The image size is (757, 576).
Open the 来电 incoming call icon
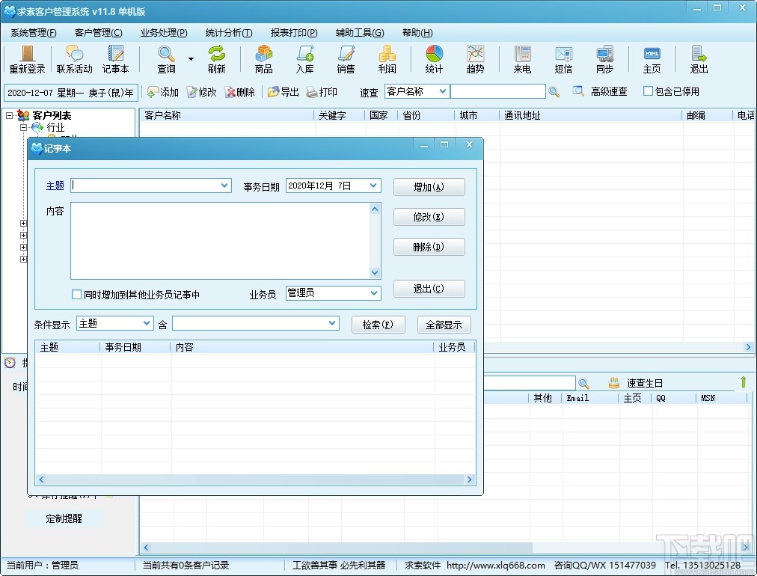coord(522,59)
